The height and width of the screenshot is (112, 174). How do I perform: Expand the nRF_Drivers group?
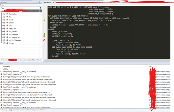(x=4, y=32)
